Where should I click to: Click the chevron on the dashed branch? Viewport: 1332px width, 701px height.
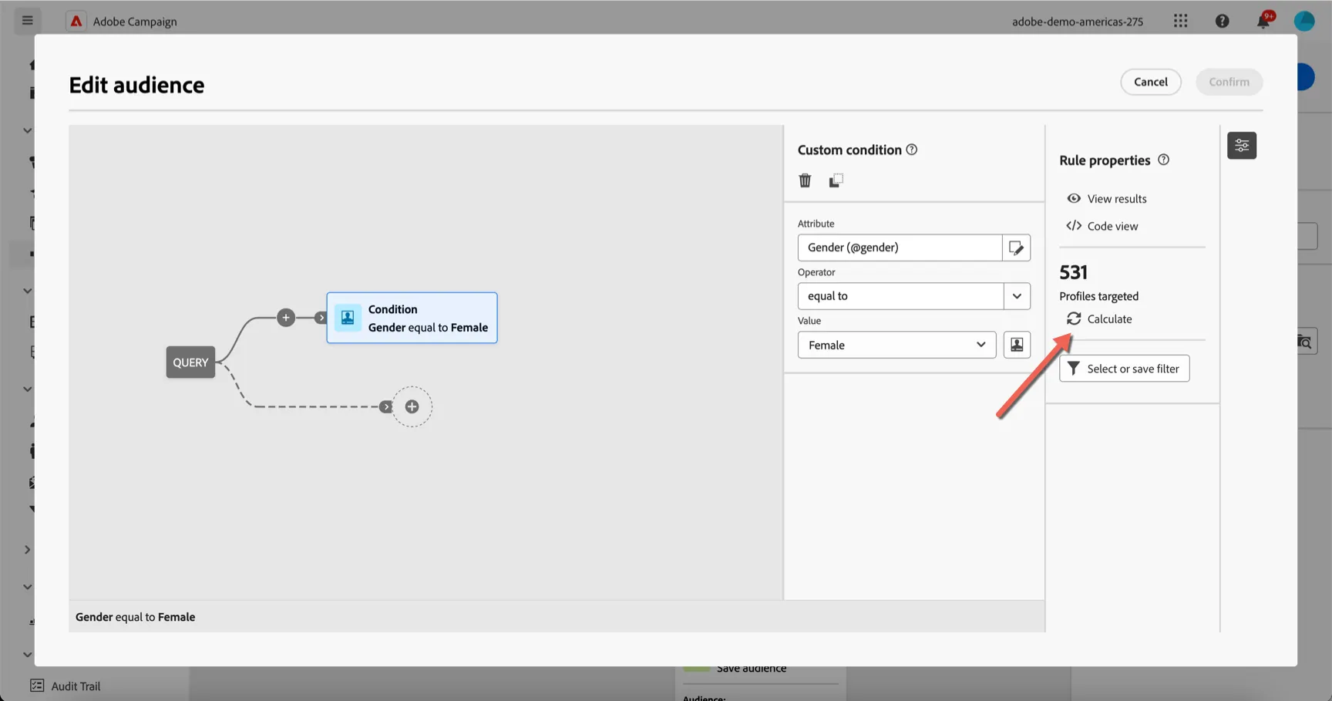tap(385, 406)
